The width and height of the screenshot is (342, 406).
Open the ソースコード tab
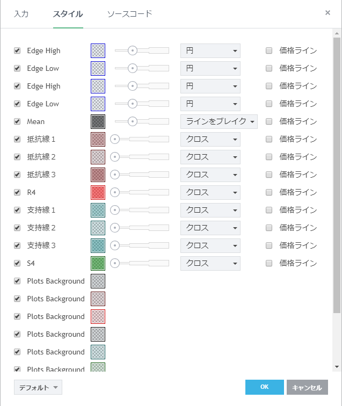click(129, 14)
